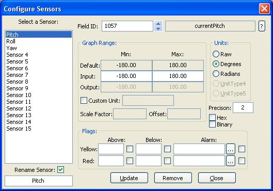Select Sensor 11 in the list
The image size is (273, 191).
39,102
